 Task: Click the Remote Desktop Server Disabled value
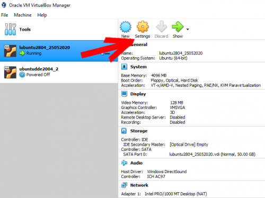click(178, 118)
